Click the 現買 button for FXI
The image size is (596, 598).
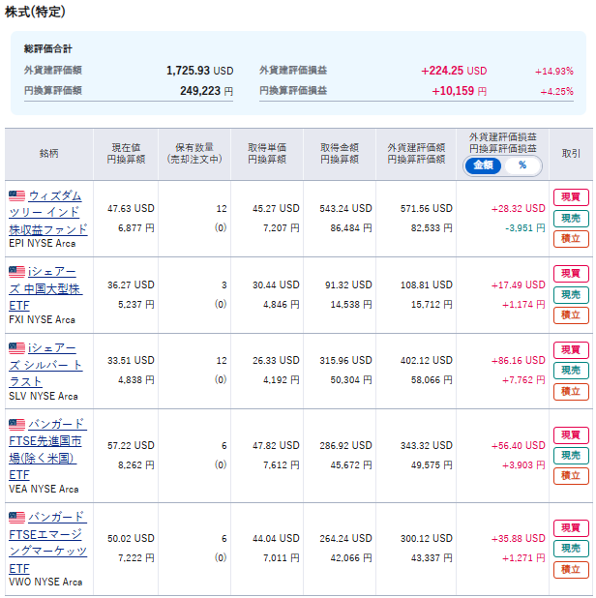571,274
